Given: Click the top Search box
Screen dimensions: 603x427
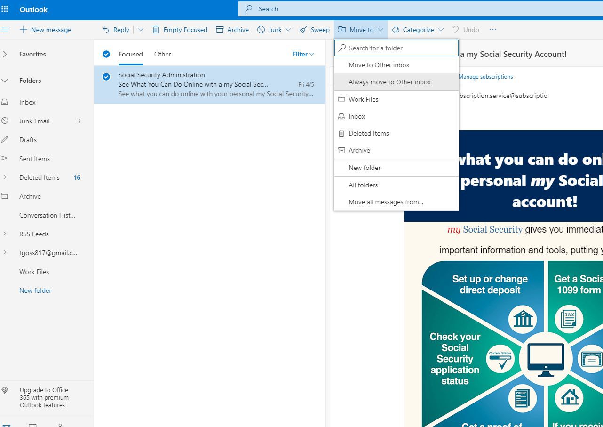Looking at the screenshot, I should 421,9.
